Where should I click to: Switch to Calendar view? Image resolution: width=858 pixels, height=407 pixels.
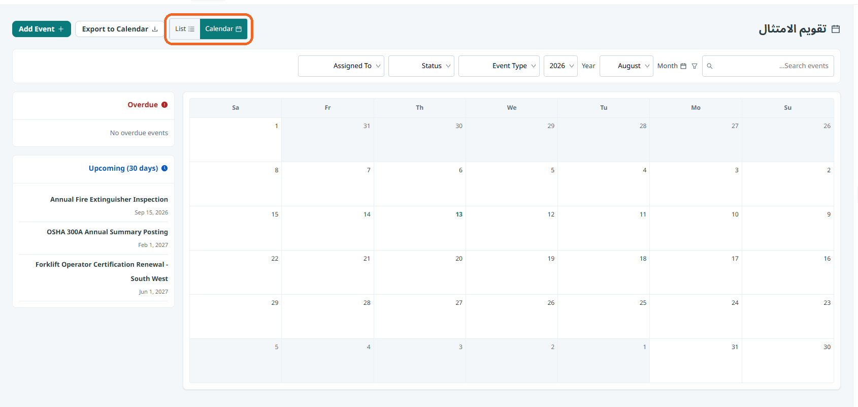point(223,29)
